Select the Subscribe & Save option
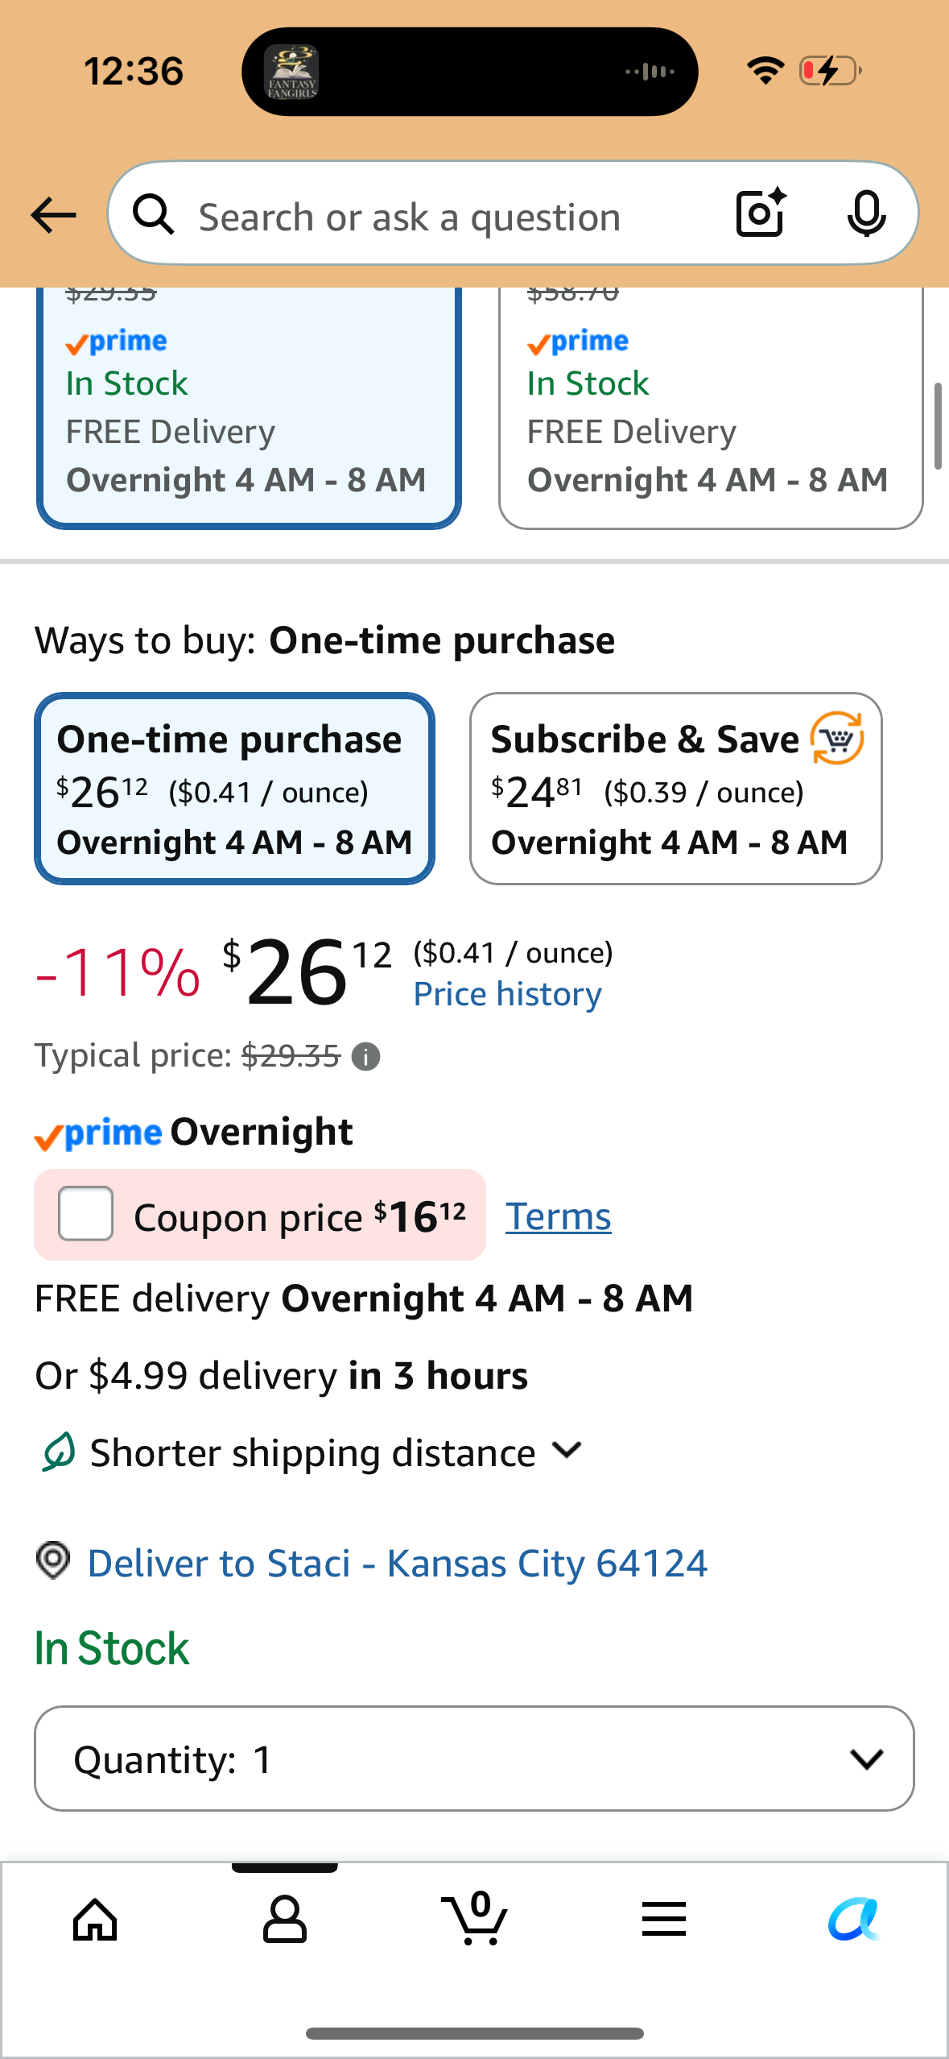The height and width of the screenshot is (2059, 949). (676, 789)
